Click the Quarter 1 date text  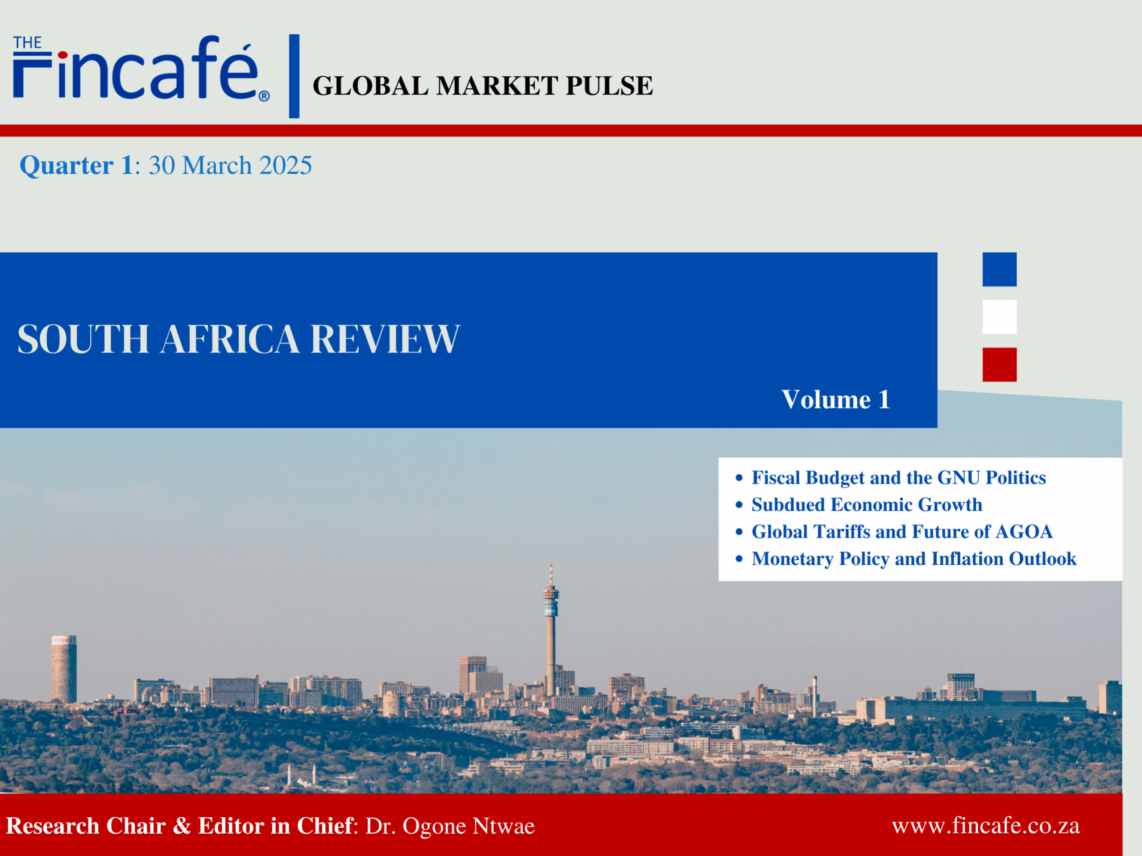point(165,165)
